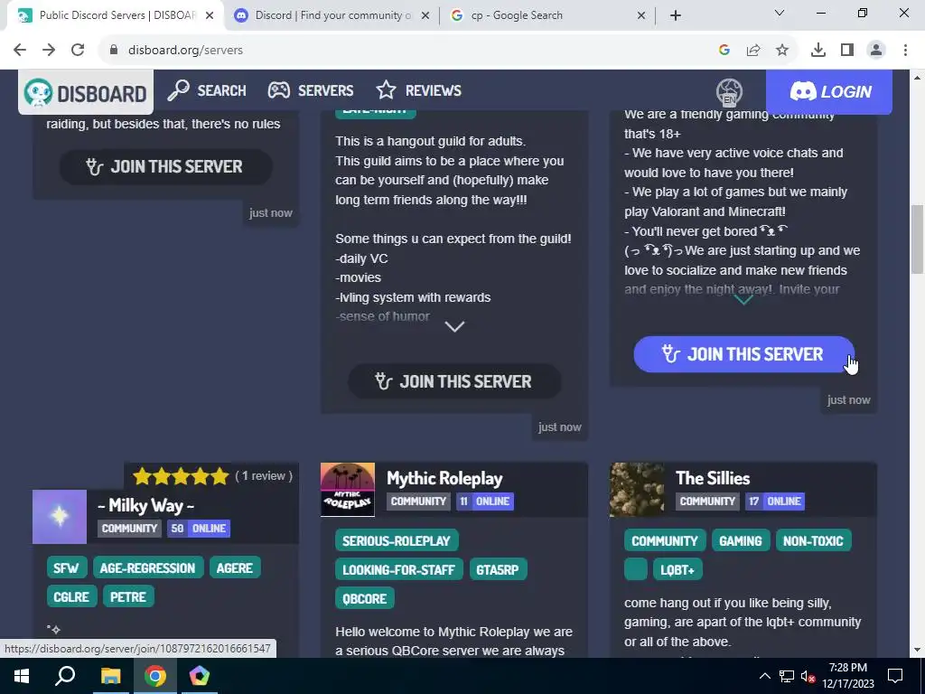Open Milky Way server thumbnail
This screenshot has height=694, width=925.
[x=60, y=517]
